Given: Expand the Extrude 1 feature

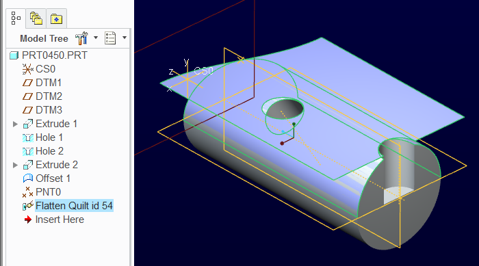Looking at the screenshot, I should 15,124.
